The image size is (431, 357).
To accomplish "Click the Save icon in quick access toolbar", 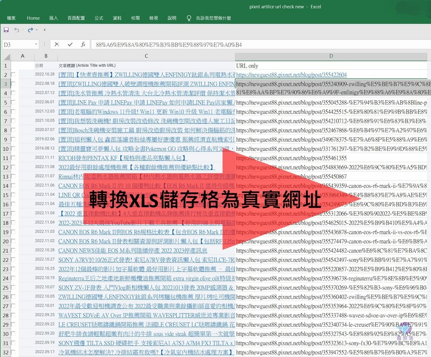I will coord(6,30).
